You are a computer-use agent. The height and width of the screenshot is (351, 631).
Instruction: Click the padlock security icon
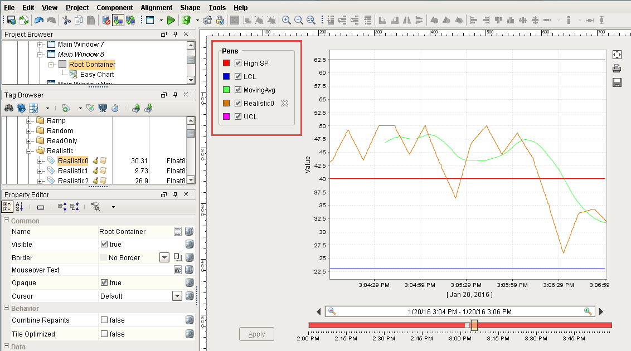220,20
